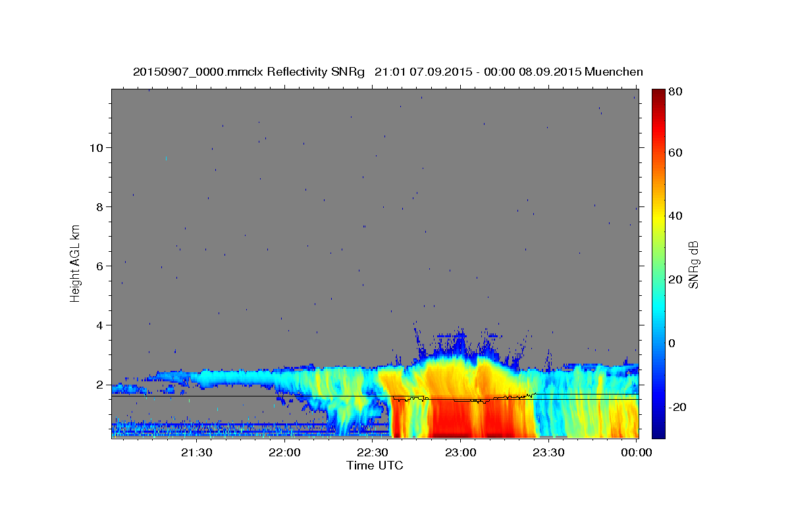Click the height axis label 8
Image resolution: width=790 pixels, height=526 pixels.
[x=101, y=206]
